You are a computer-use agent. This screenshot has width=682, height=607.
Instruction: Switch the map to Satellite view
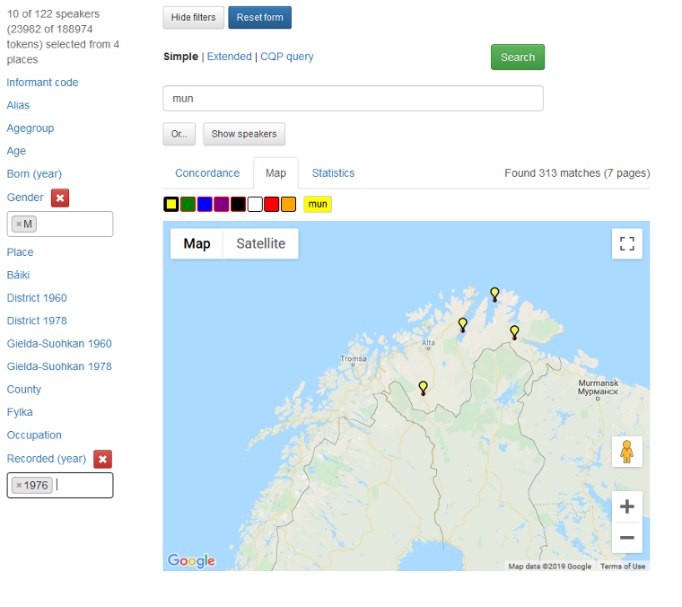[x=260, y=243]
